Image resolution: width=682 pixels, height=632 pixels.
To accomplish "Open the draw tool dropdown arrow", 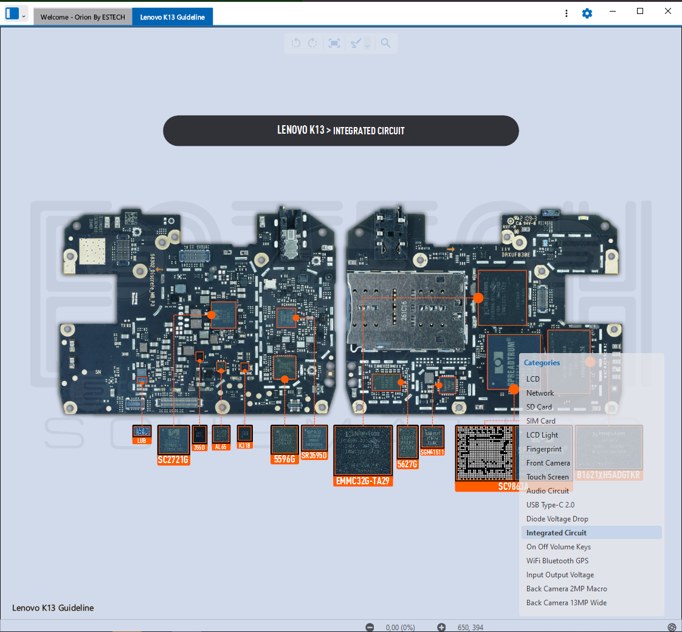I will [x=368, y=44].
